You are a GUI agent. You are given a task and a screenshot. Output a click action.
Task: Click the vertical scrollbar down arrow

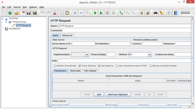click(193, 104)
